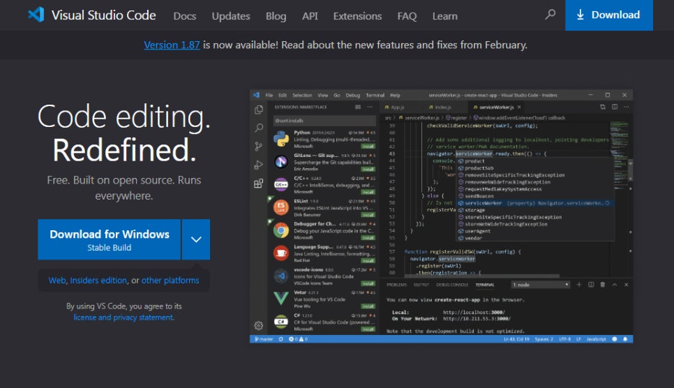Click the Visual Studio Code logo icon
674x388 pixels.
coord(36,15)
